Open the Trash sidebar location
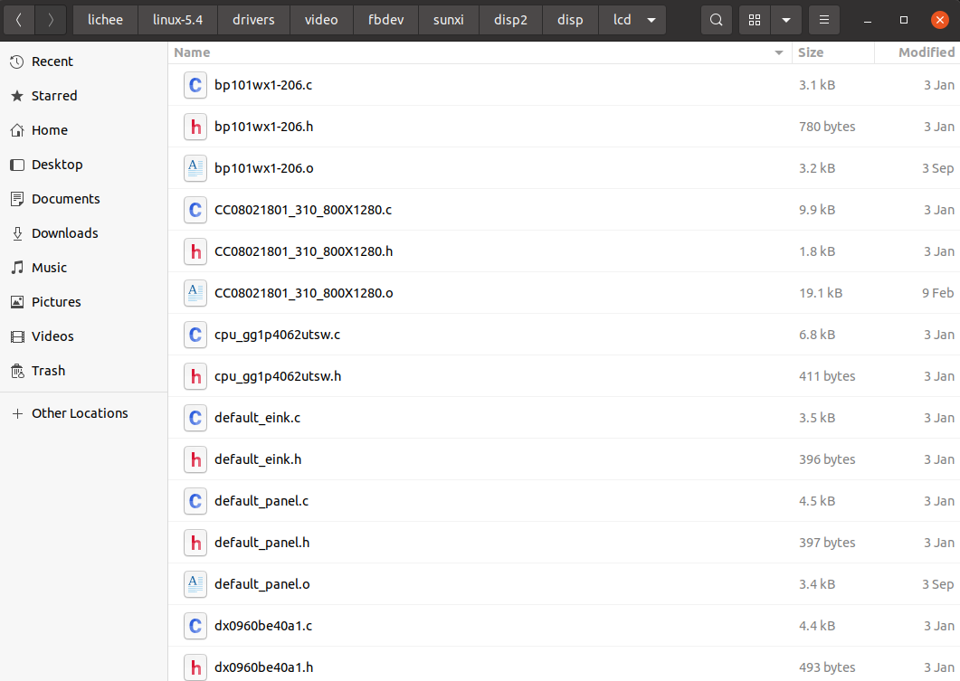The image size is (960, 681). point(48,371)
